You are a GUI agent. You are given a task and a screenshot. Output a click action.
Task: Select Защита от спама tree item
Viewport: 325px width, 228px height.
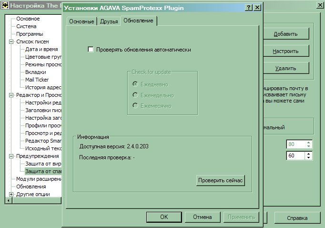point(43,171)
